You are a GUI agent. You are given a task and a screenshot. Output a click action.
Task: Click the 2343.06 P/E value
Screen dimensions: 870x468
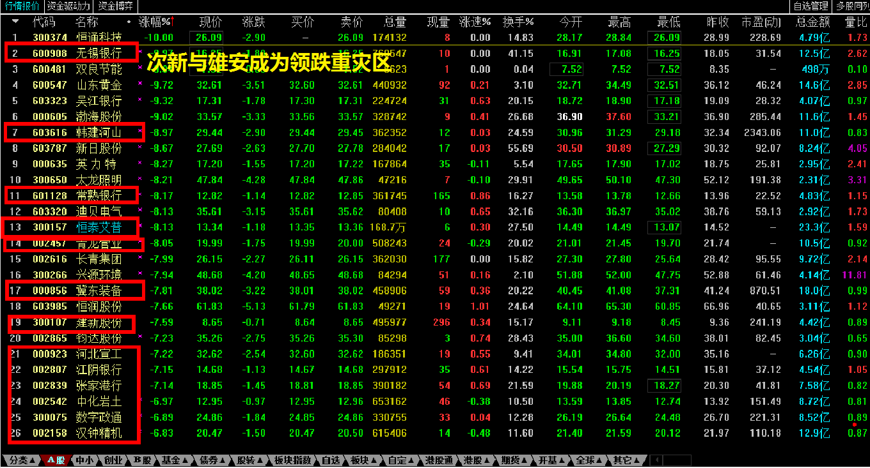coord(763,133)
